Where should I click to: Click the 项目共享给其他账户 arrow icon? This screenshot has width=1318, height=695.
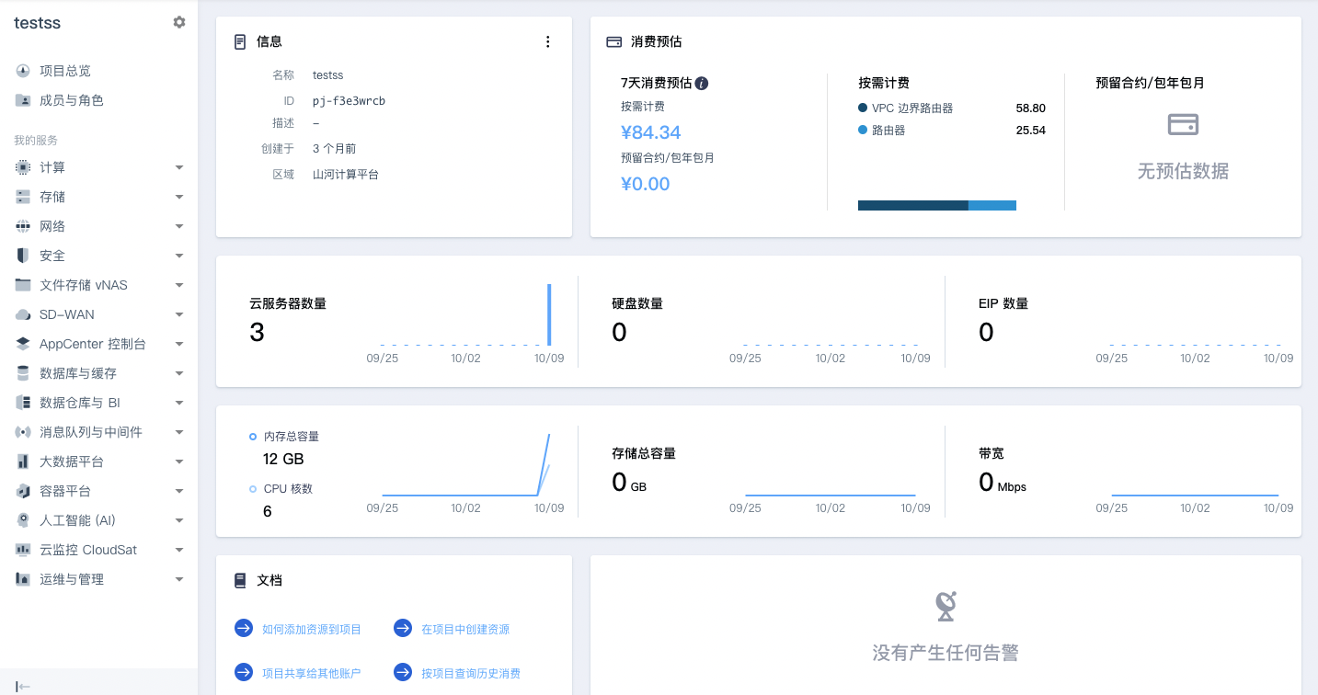pos(244,672)
